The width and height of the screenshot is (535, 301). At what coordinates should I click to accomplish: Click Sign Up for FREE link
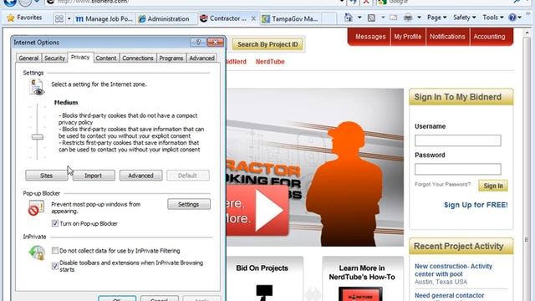click(x=476, y=205)
